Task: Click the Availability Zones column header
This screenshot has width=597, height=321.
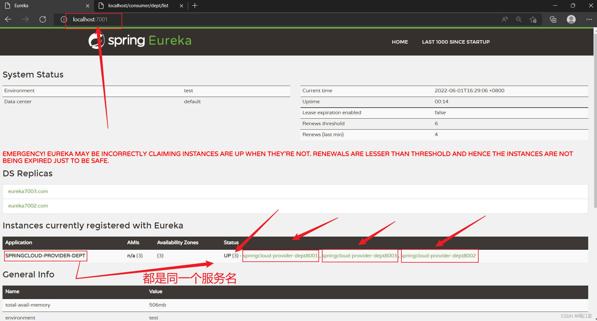Action: tap(177, 243)
